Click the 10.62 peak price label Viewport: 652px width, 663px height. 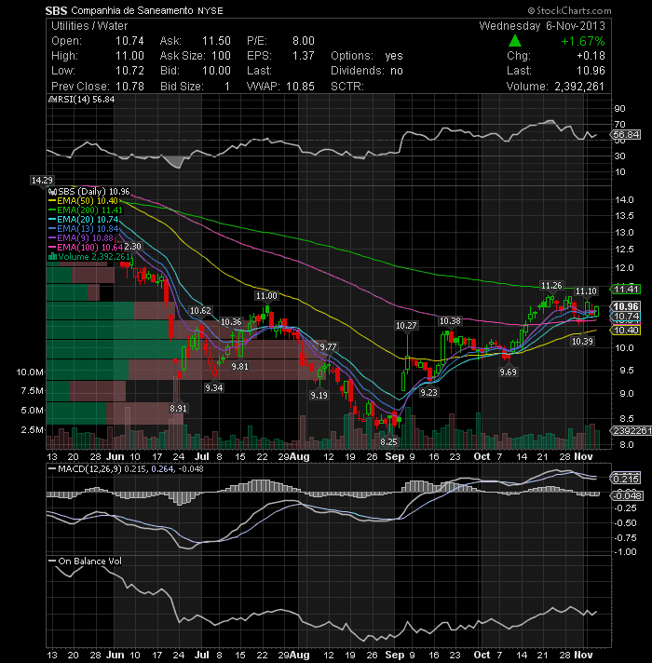click(x=200, y=311)
